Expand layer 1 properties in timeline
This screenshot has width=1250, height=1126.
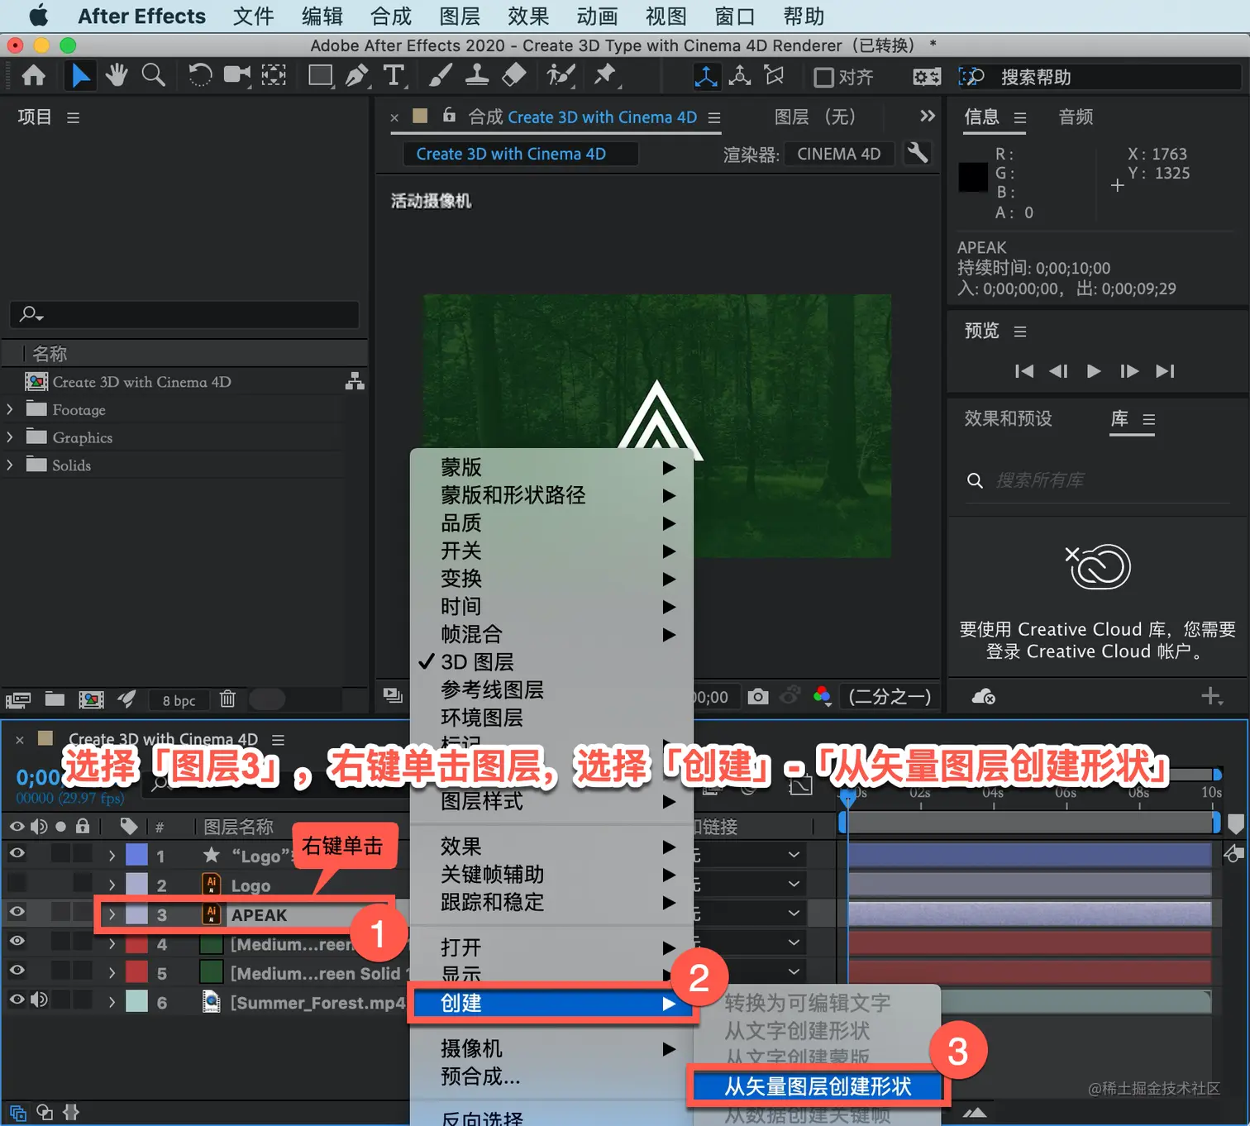click(112, 856)
